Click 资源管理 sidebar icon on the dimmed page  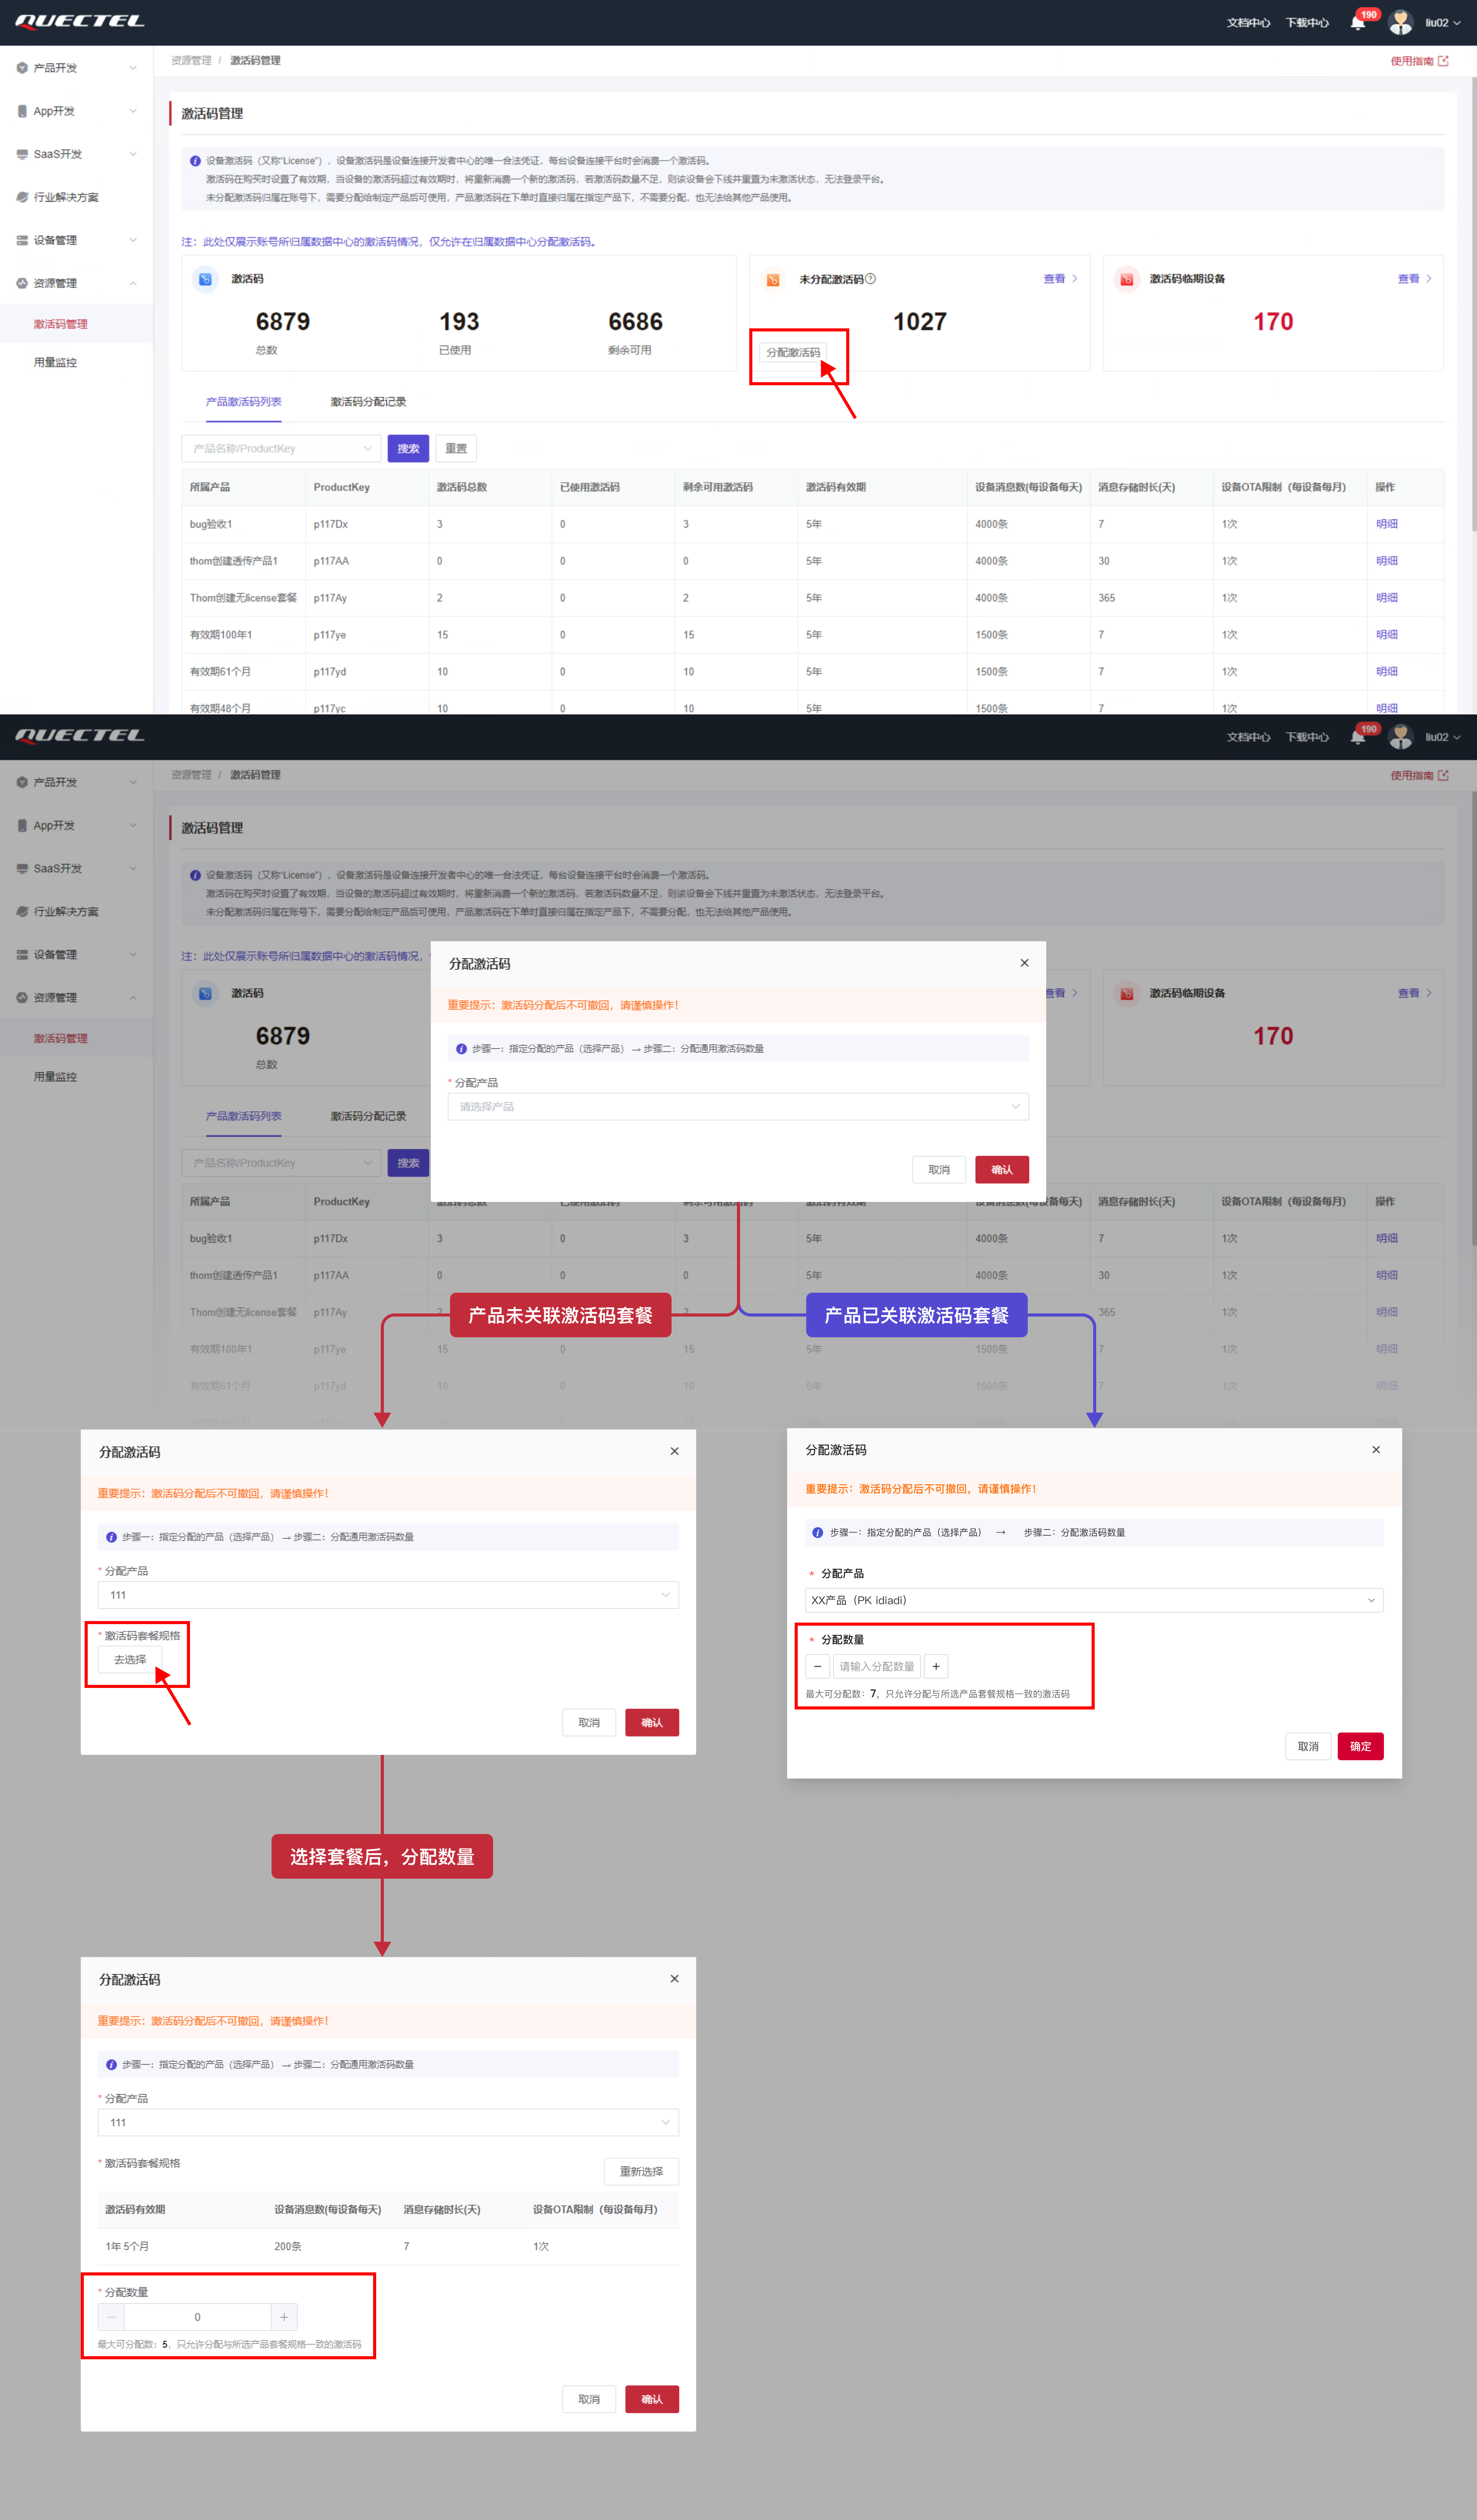pyautogui.click(x=22, y=998)
